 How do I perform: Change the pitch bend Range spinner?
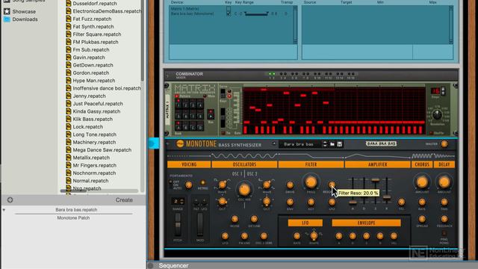pos(181,202)
